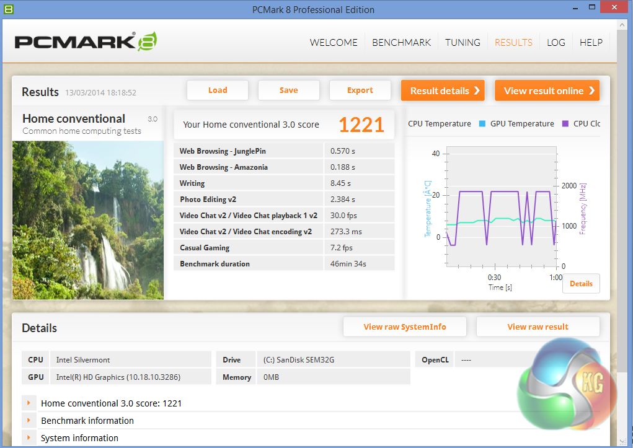
Task: Click the GPU Temperature blue legend swatch
Action: [x=482, y=123]
